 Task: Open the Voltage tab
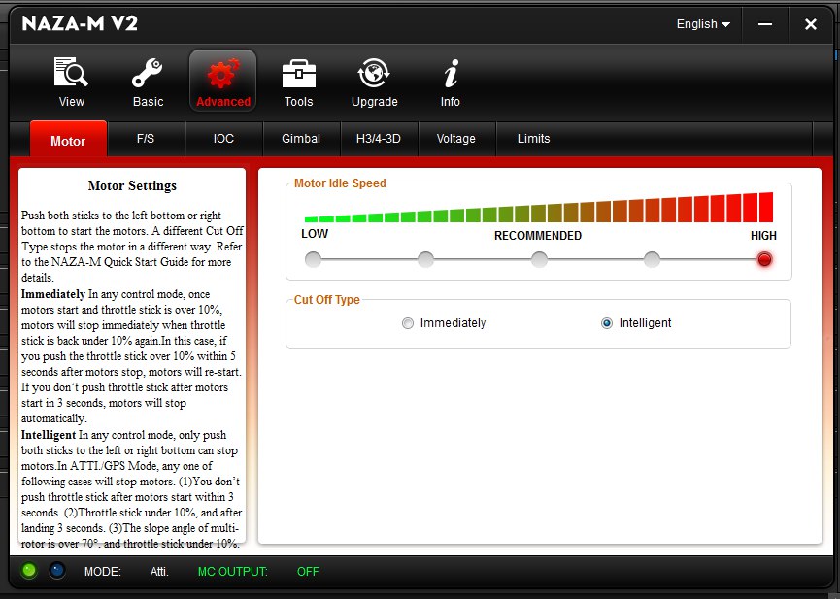pos(456,139)
